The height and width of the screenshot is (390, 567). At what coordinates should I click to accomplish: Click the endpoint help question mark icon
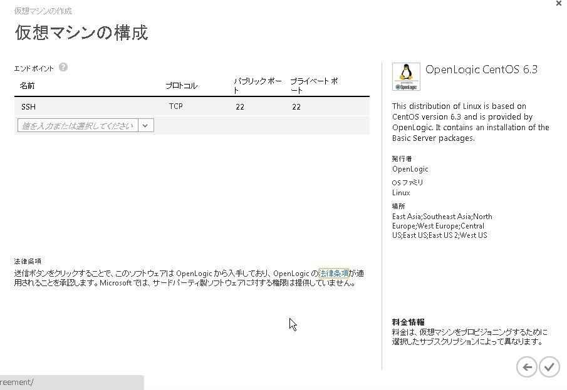click(x=63, y=67)
